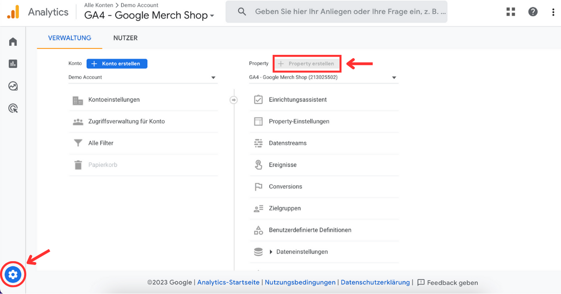The width and height of the screenshot is (561, 294).
Task: Click the Datenstreams icon
Action: 258,143
